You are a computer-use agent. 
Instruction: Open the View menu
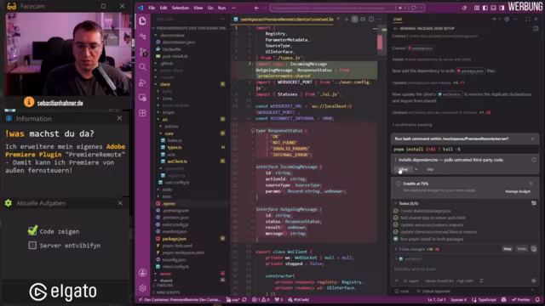(198, 8)
